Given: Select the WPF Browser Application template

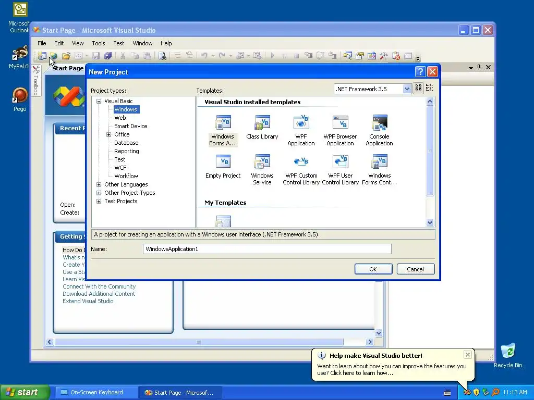Looking at the screenshot, I should (x=340, y=131).
